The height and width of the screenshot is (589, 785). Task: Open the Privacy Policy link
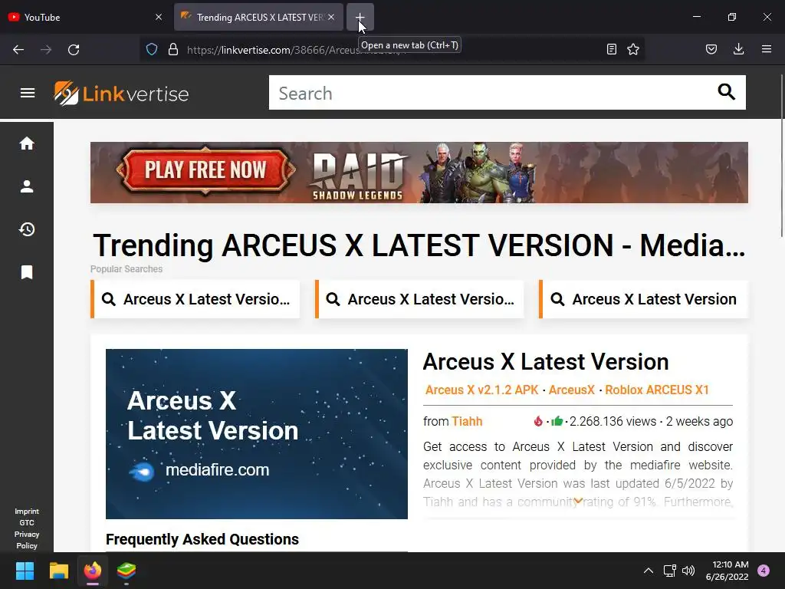point(27,540)
